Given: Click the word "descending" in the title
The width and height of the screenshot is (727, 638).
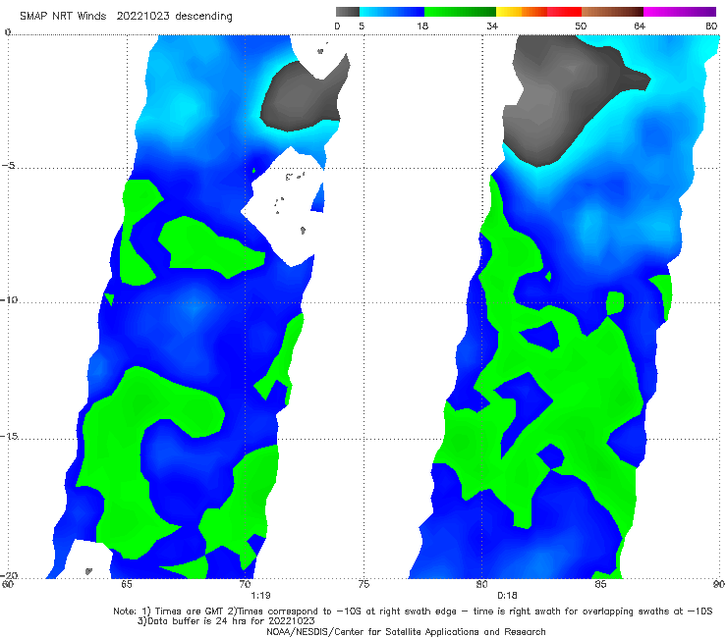Looking at the screenshot, I should 204,17.
